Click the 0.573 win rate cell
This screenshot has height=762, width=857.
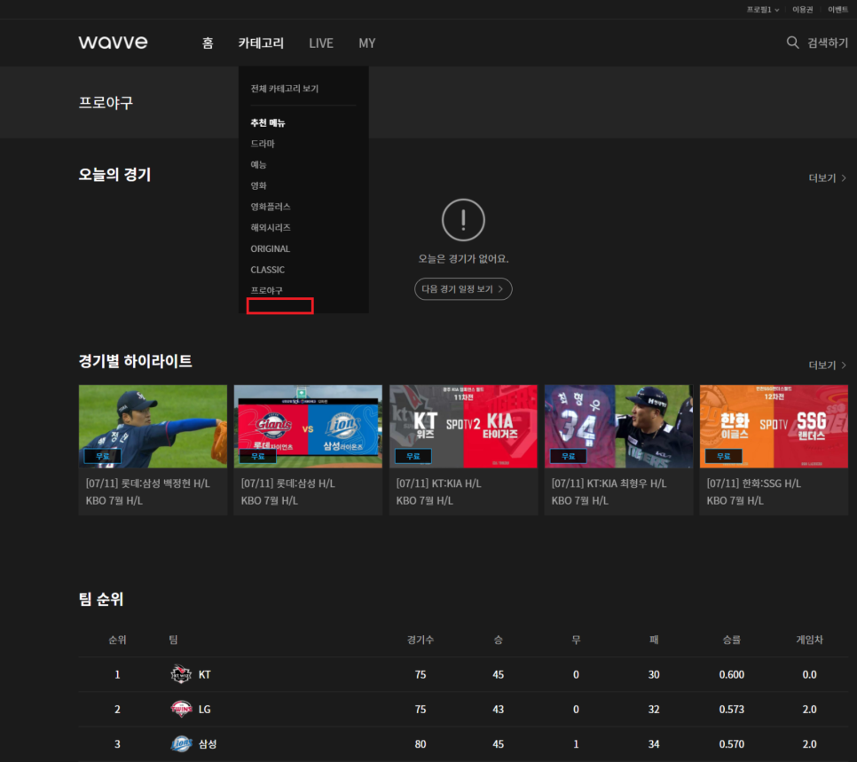click(x=731, y=710)
